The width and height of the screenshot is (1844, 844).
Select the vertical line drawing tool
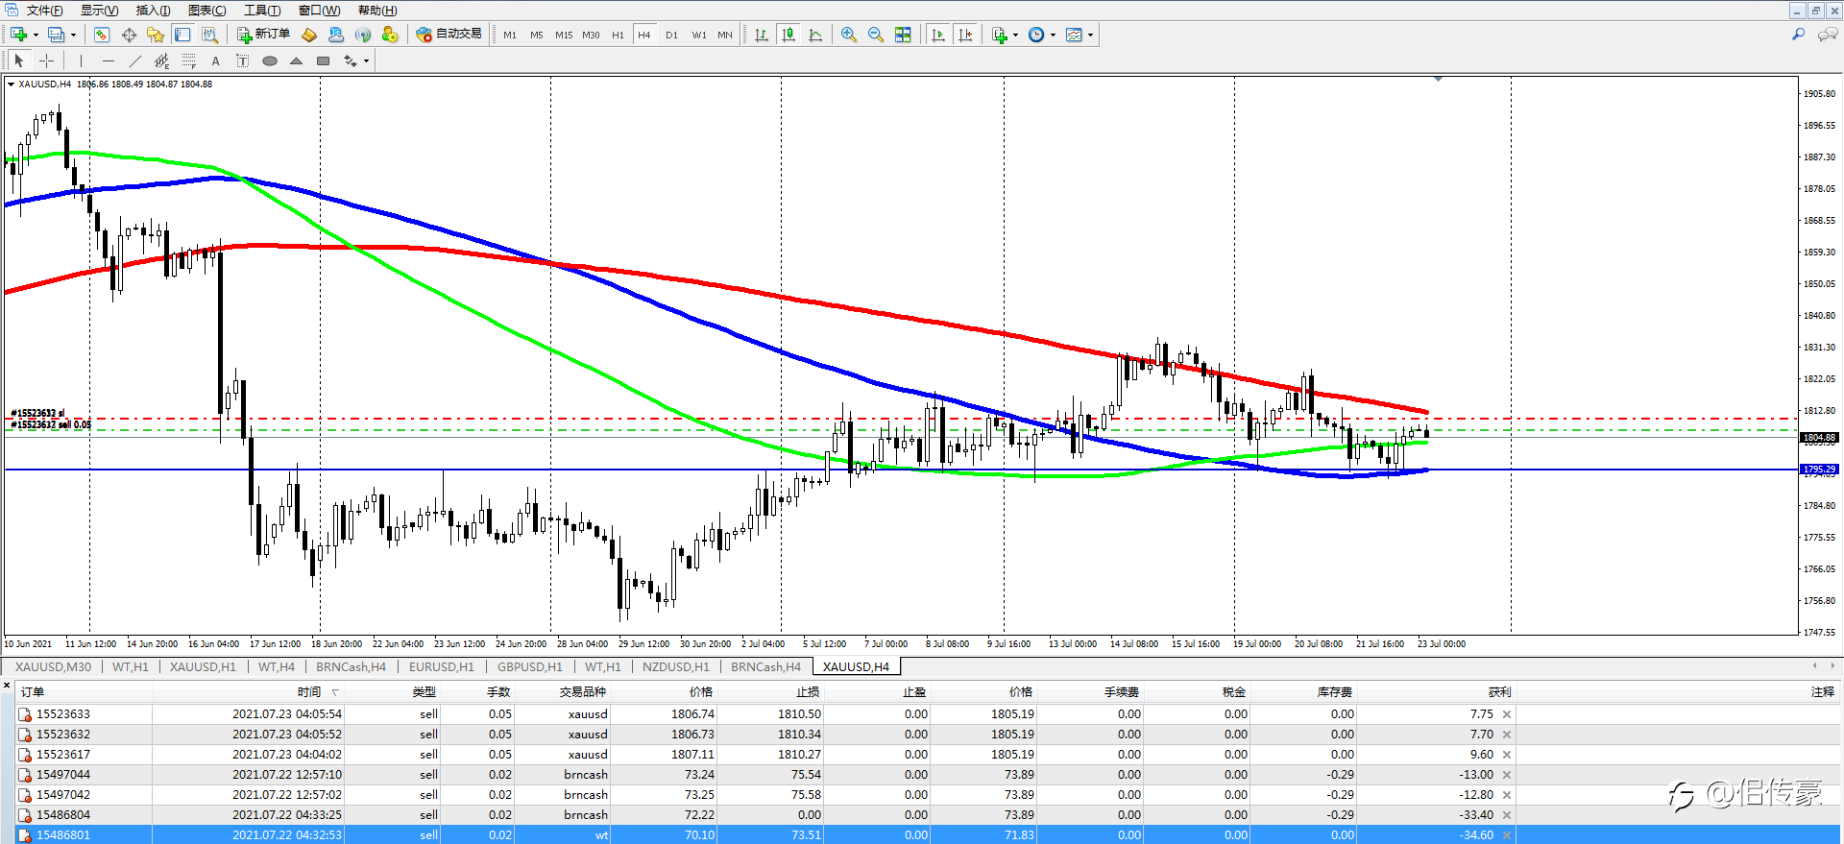click(x=82, y=60)
